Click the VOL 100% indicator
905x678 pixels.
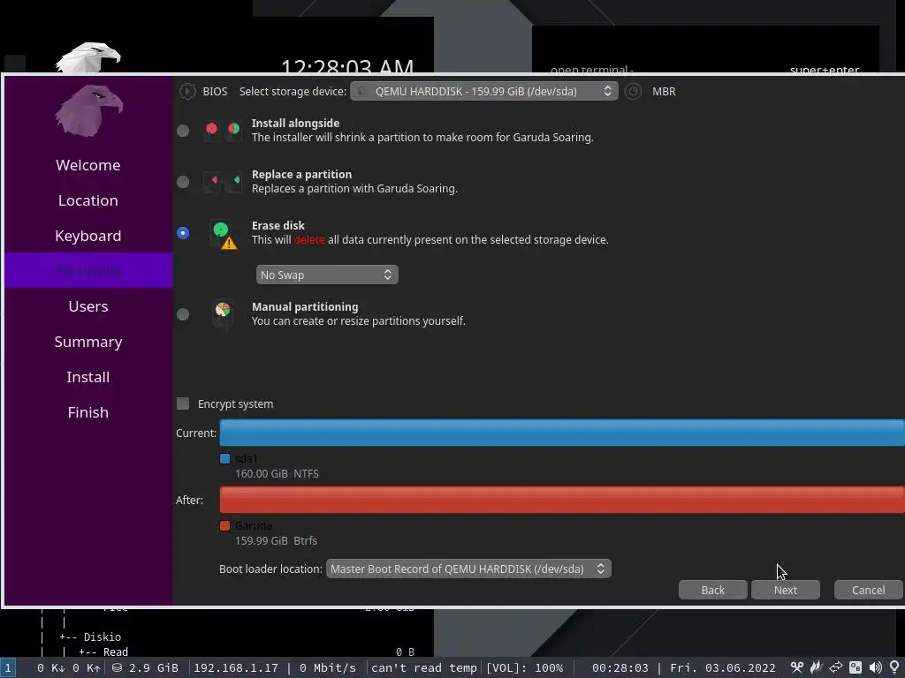click(524, 667)
